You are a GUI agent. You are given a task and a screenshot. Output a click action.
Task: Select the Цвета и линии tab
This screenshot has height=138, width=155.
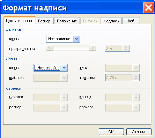click(19, 21)
